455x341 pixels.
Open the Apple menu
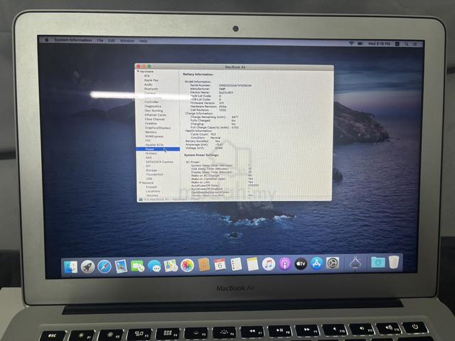pos(47,40)
